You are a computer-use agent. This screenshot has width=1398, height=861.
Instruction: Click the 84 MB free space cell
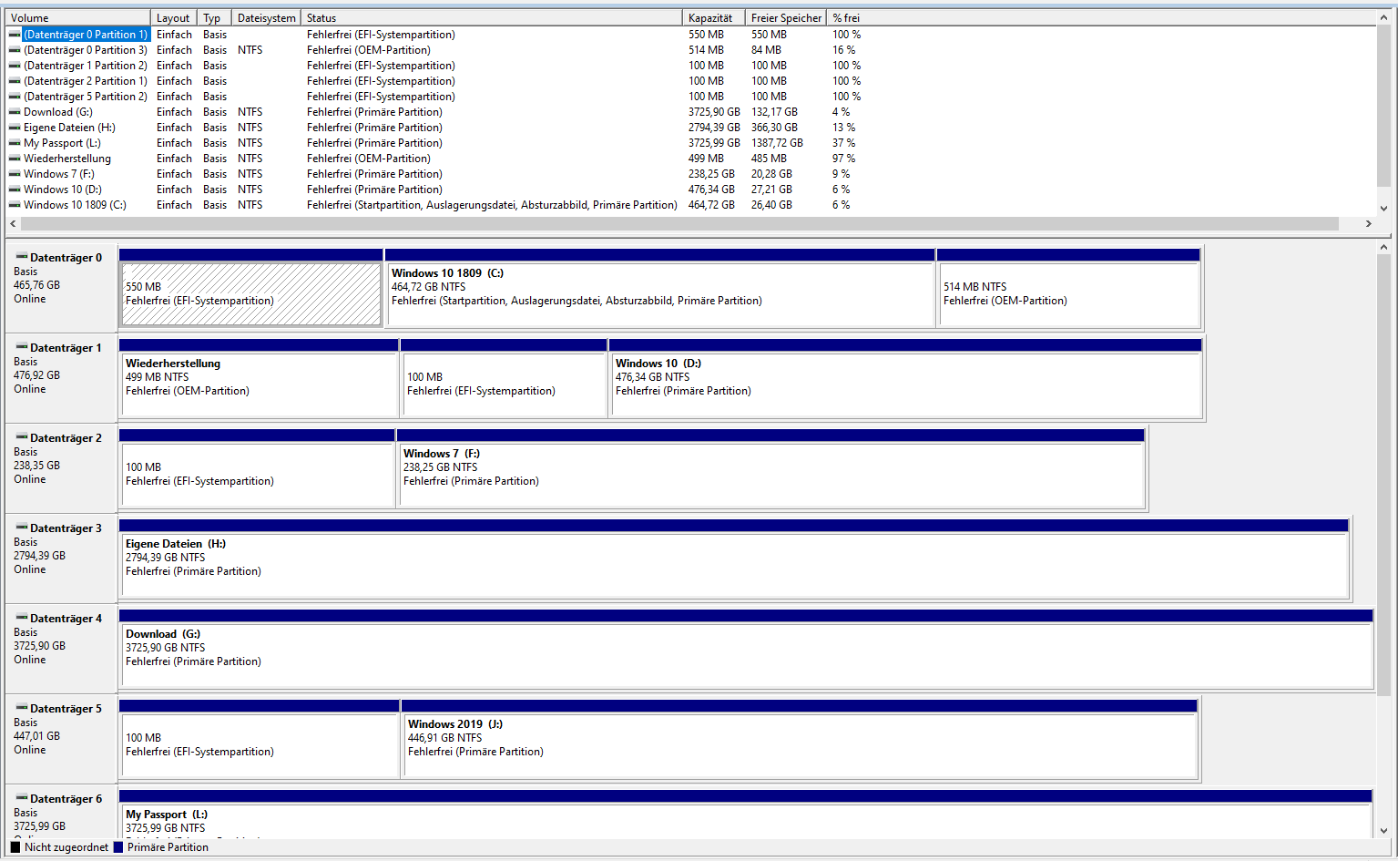pos(766,50)
